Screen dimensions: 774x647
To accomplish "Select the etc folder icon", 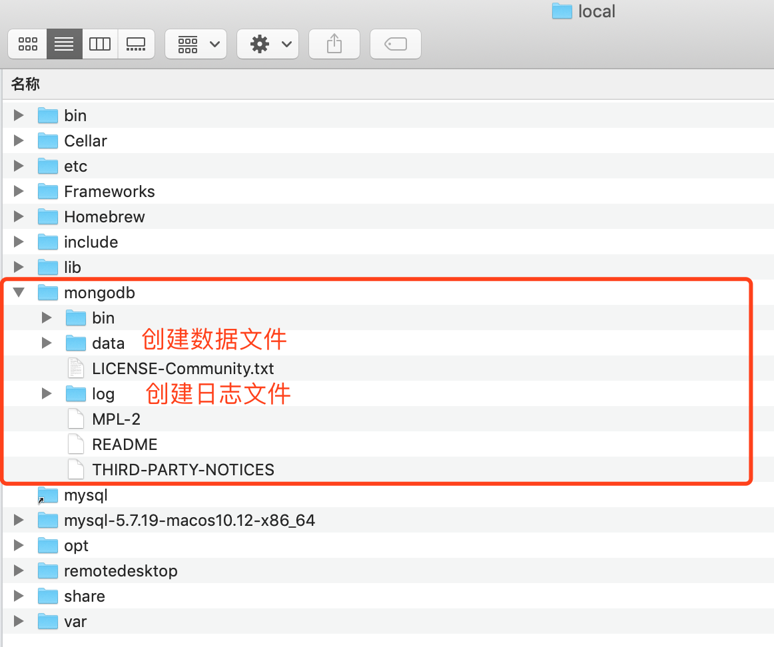I will coord(48,166).
